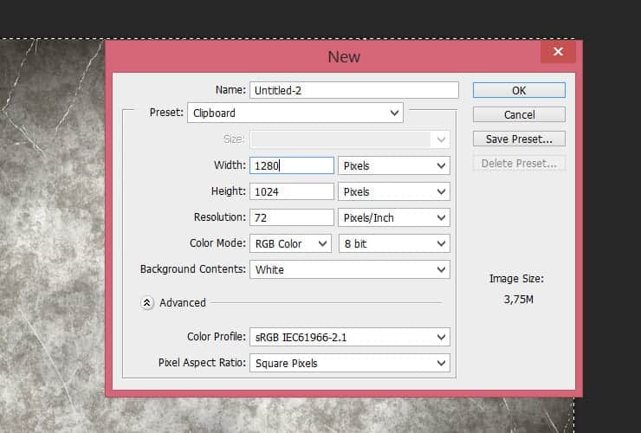Click the greyed-out Delete Preset... button
Image resolution: width=641 pixels, height=433 pixels.
[519, 163]
